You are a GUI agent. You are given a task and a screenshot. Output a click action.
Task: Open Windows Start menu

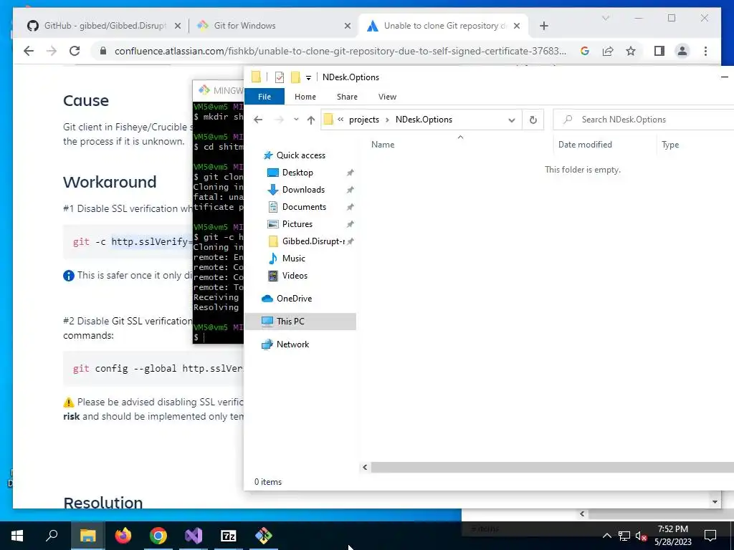click(17, 536)
